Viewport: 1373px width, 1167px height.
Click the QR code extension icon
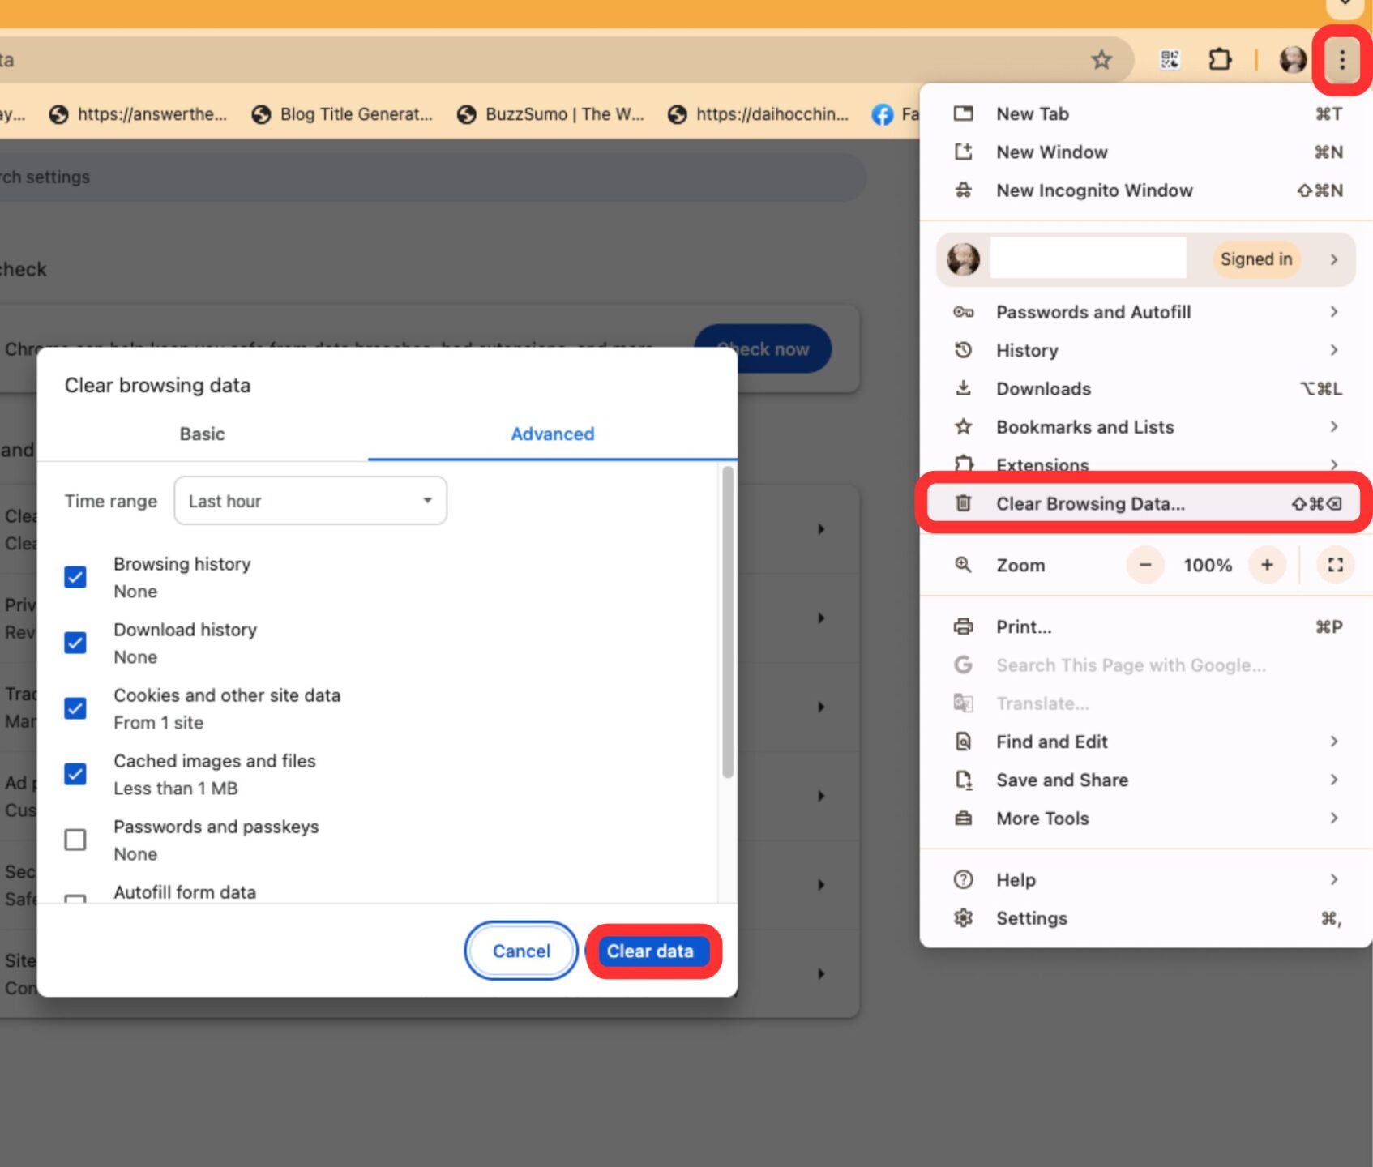pos(1170,60)
